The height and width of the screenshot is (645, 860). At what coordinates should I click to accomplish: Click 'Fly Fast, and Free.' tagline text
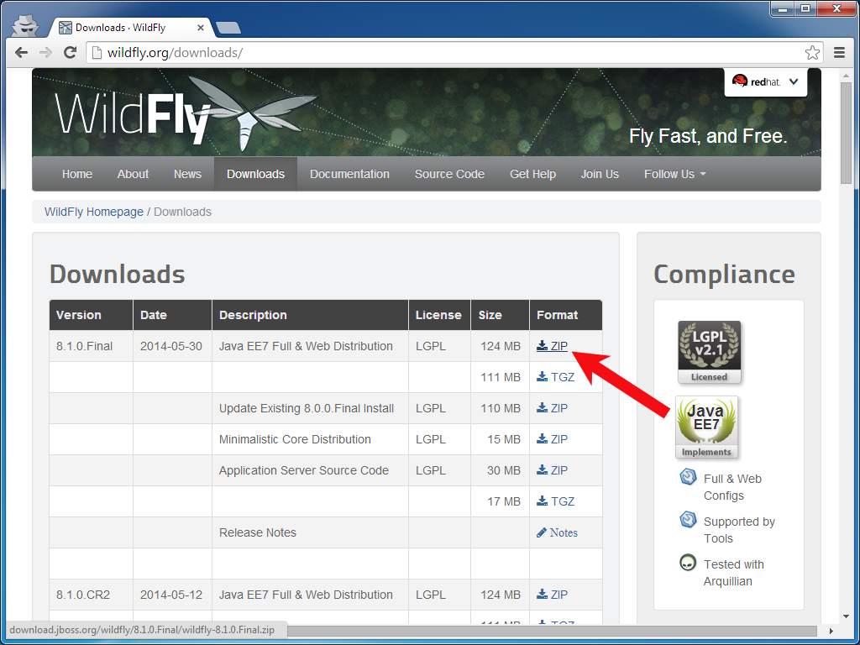click(708, 135)
